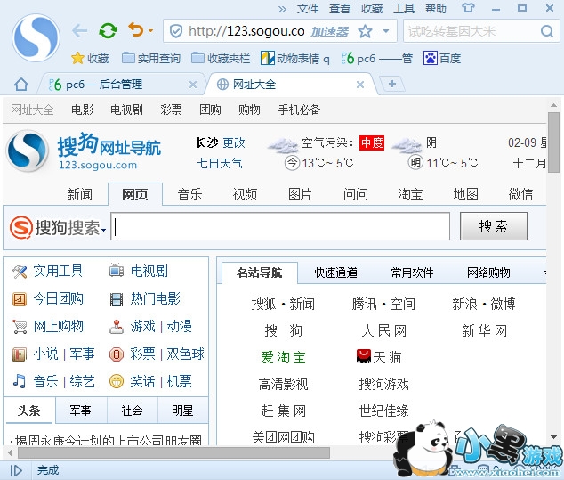Click the 更改 city link
This screenshot has height=480, width=564.
tap(234, 142)
